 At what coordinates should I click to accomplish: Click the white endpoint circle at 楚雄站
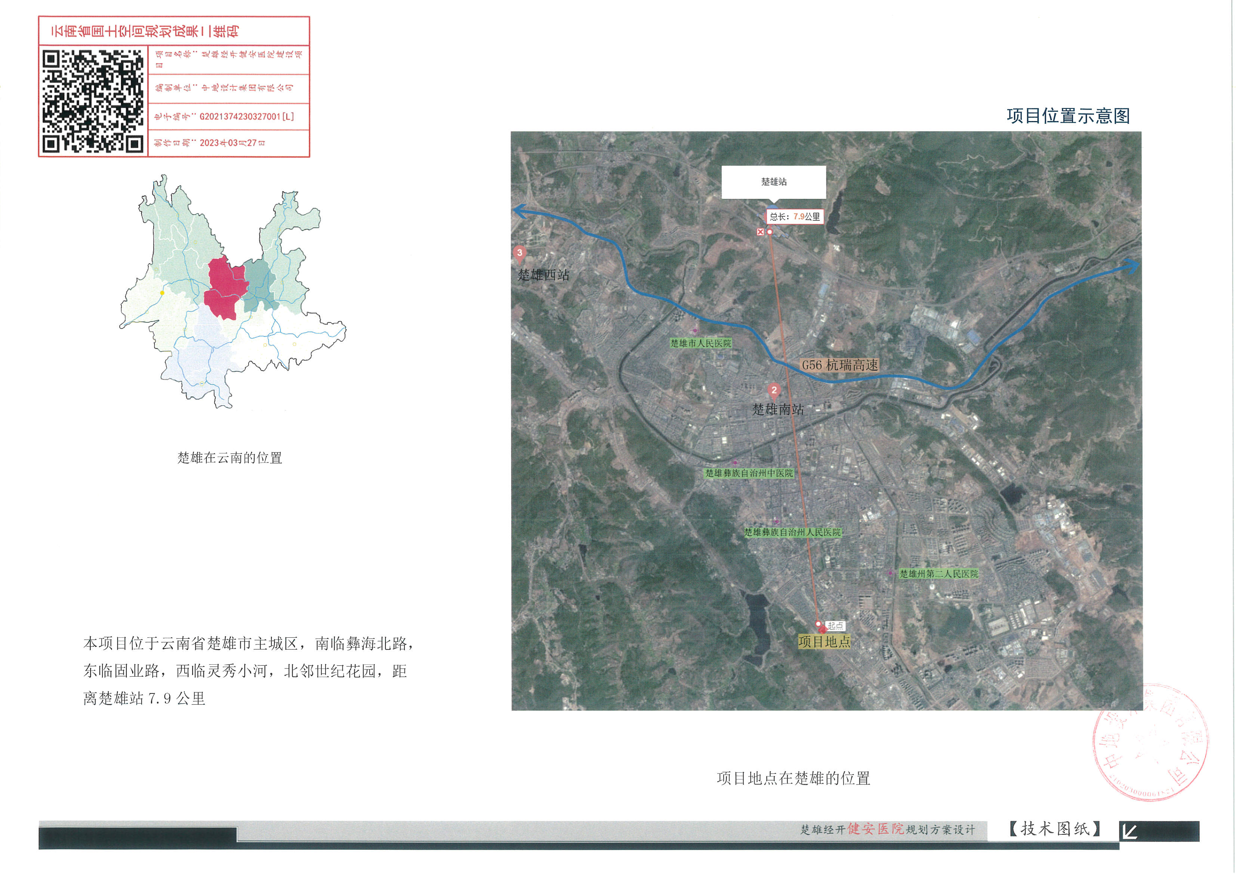(770, 231)
